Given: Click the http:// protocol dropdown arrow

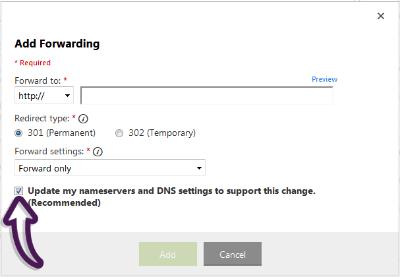Looking at the screenshot, I should 67,96.
